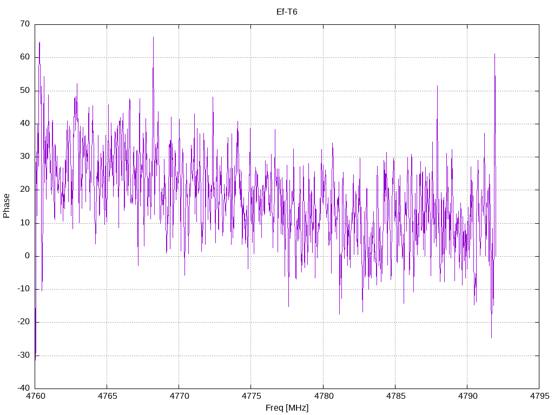Click the y-axis tick label -20

[x=24, y=322]
